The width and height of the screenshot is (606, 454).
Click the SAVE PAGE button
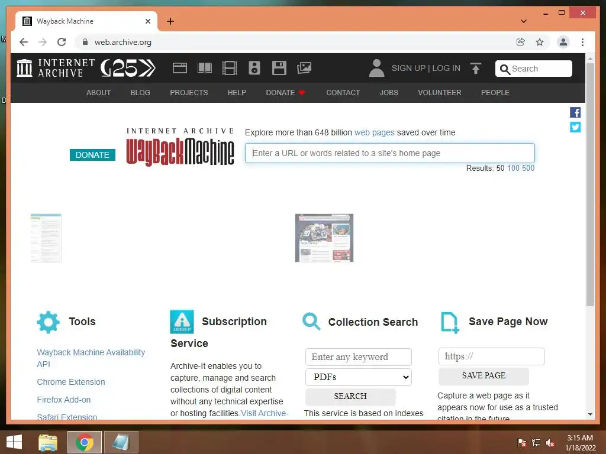[483, 375]
